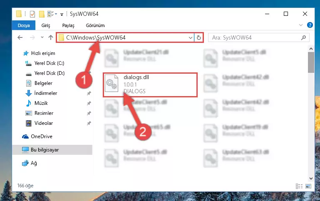This screenshot has height=201, width=320.
Task: Select the dialogs.dll file
Action: (150, 84)
